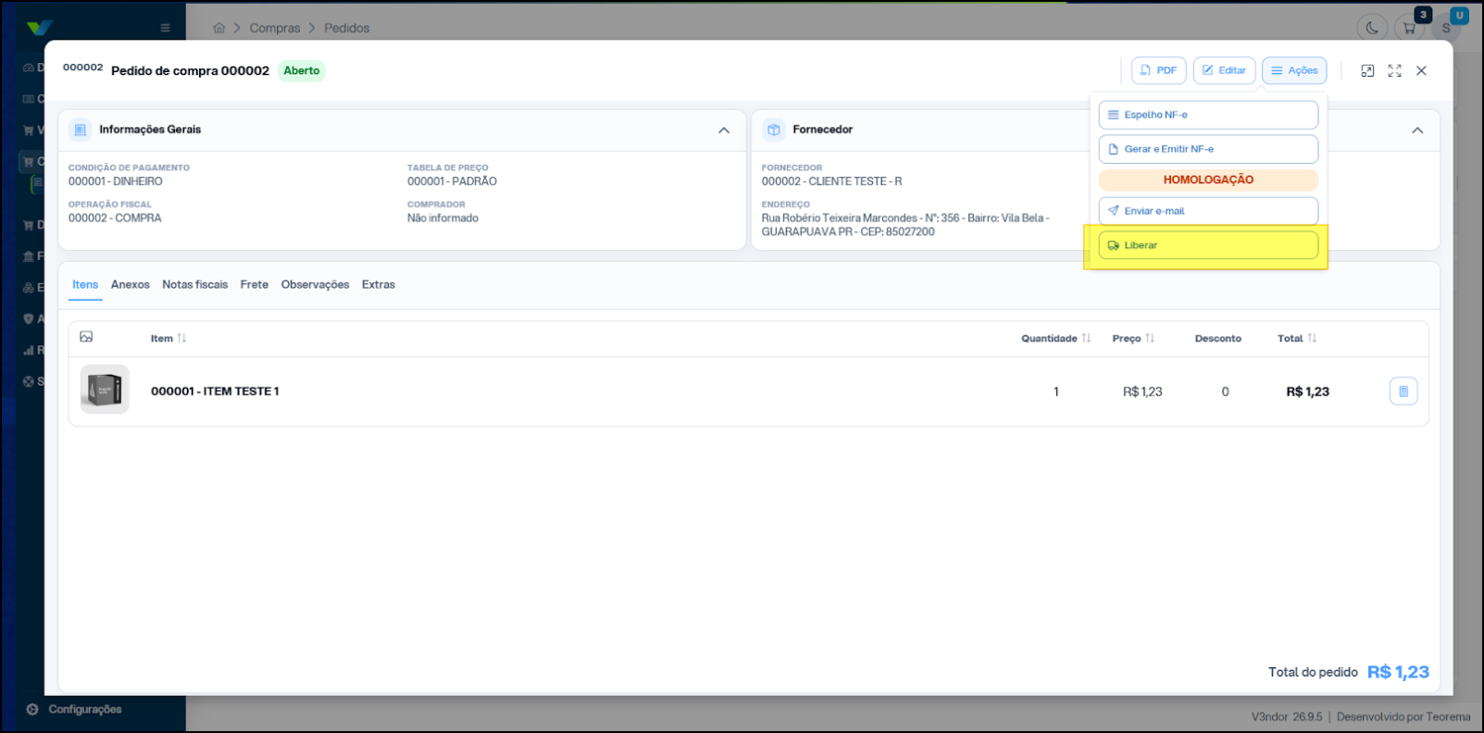1484x733 pixels.
Task: Click the supplier 000002 - CLIENTE TESTE - R
Action: [x=831, y=181]
